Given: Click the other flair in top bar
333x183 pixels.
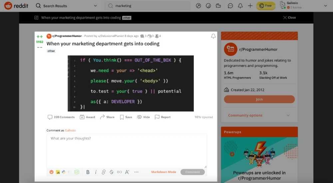Looking at the screenshot, I should [x=127, y=18].
